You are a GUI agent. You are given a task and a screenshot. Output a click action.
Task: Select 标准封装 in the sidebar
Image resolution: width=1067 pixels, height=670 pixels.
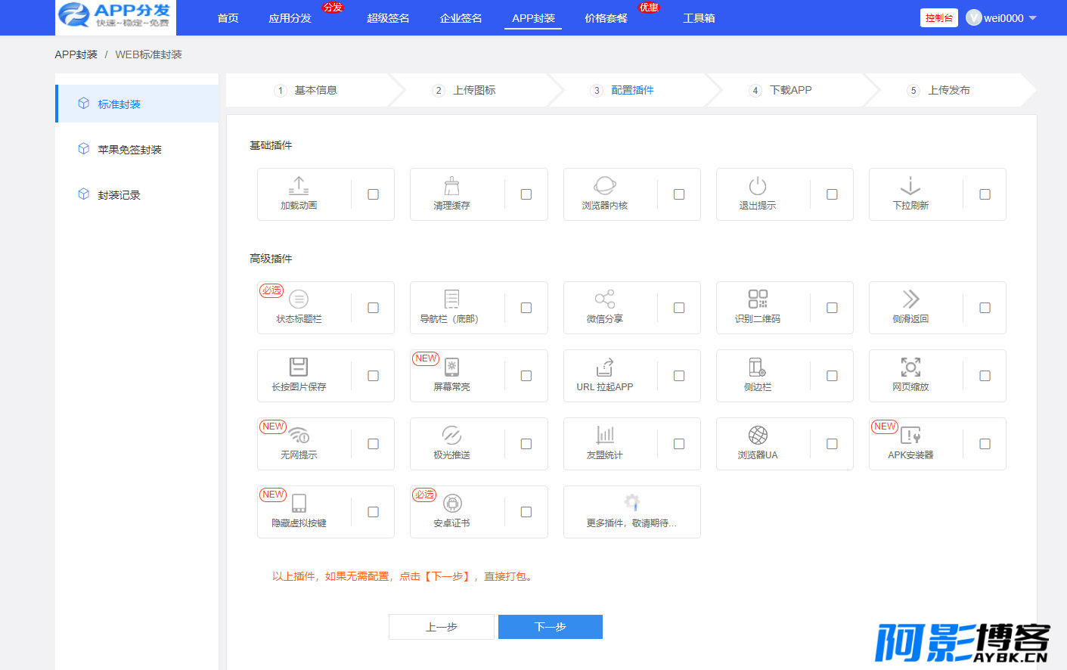(x=137, y=104)
